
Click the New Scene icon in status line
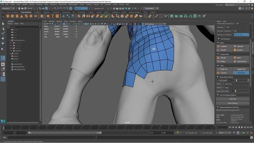pos(19,8)
